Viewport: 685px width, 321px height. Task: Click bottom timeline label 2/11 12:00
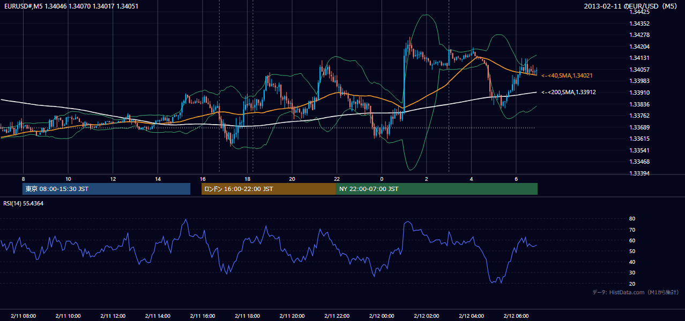click(x=113, y=316)
